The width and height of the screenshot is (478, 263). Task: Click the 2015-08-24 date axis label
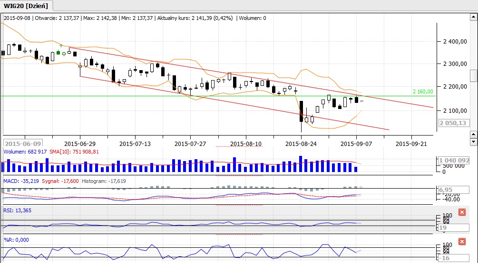[x=301, y=144]
